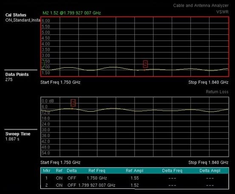Image resolution: width=235 pixels, height=194 pixels.
Task: Select marker 2 on the Return Loss trace
Action: pyautogui.click(x=73, y=103)
